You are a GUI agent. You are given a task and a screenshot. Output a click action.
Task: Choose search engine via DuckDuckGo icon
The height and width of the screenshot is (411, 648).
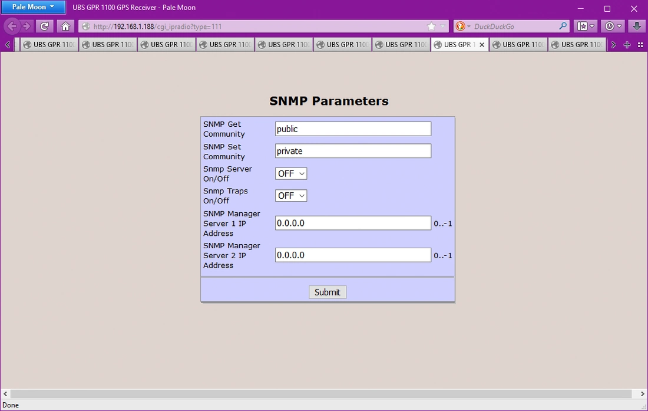(462, 27)
